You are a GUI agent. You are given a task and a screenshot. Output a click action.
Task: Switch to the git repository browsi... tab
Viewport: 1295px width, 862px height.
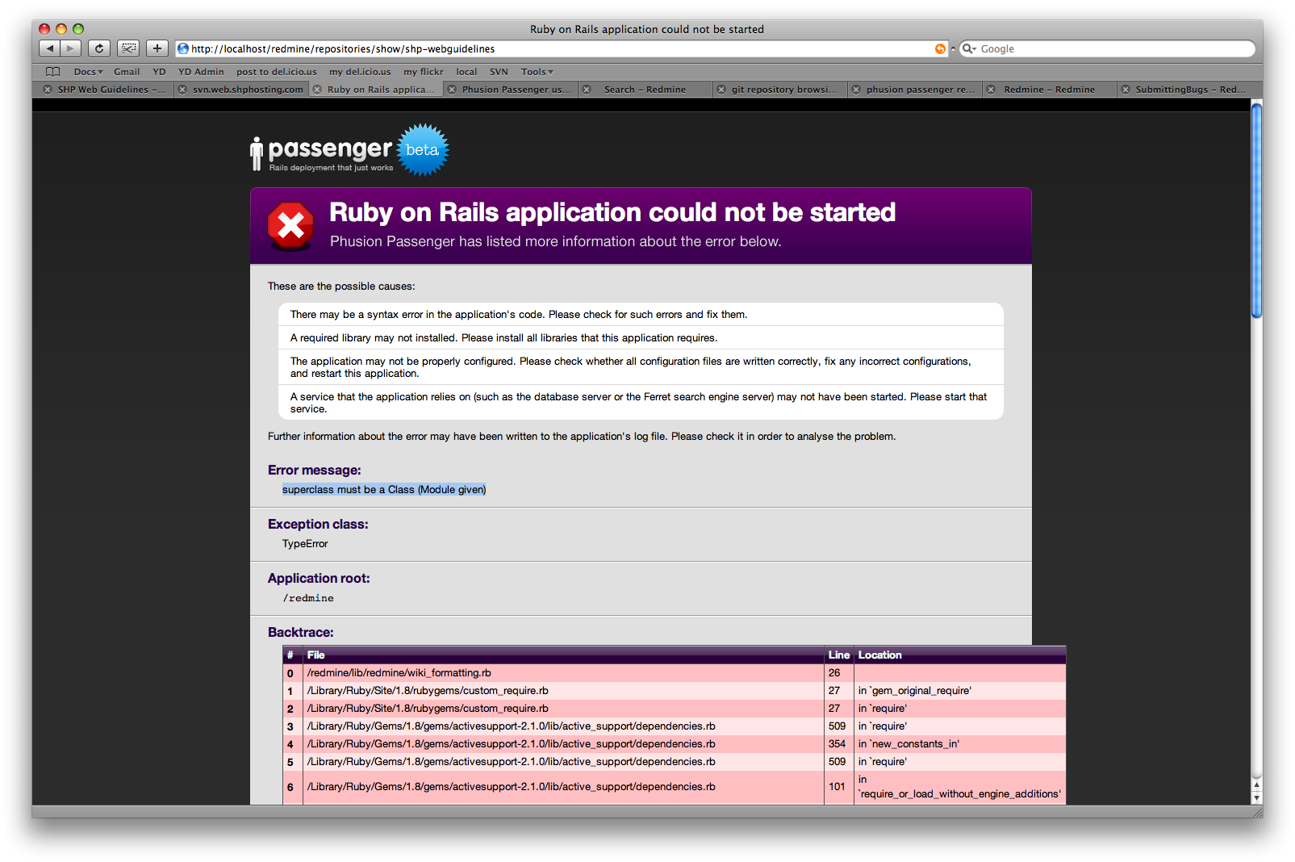click(784, 90)
